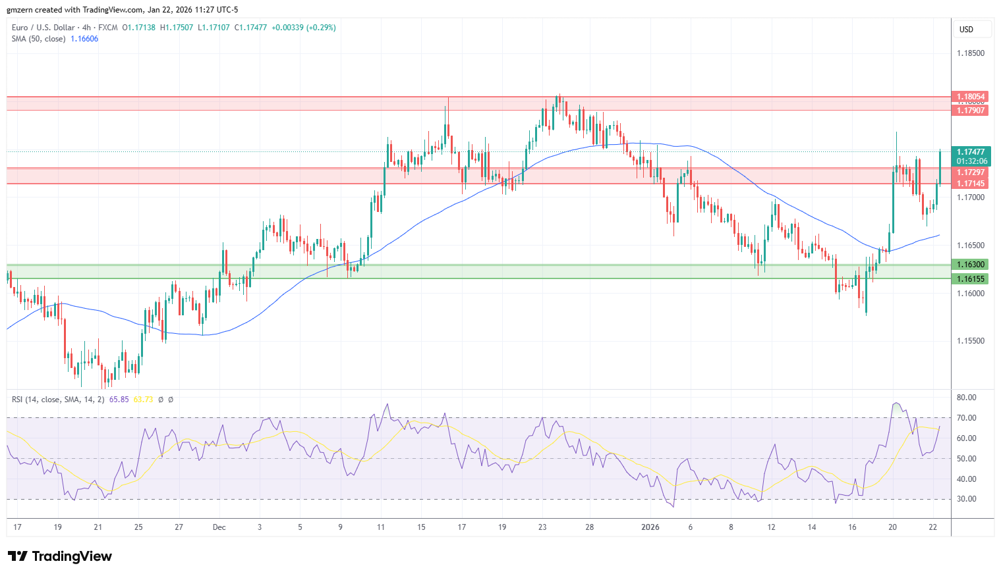Select the 1.17907 resistance price label

[971, 111]
